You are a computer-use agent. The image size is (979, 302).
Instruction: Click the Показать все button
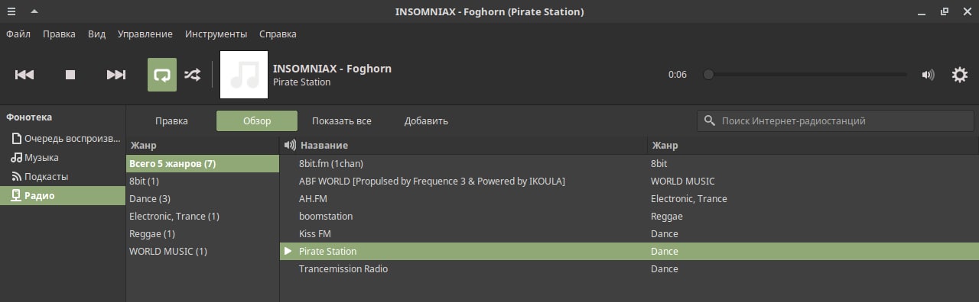point(342,120)
